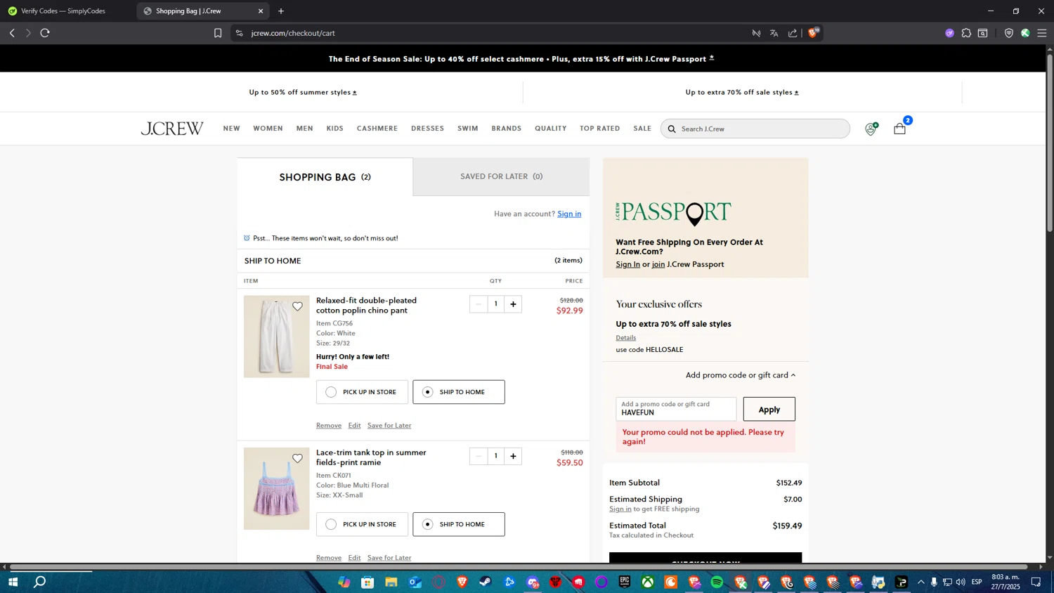Favorite the cotton poplin chino pant heart
Viewport: 1054px width, 593px height.
(x=297, y=306)
